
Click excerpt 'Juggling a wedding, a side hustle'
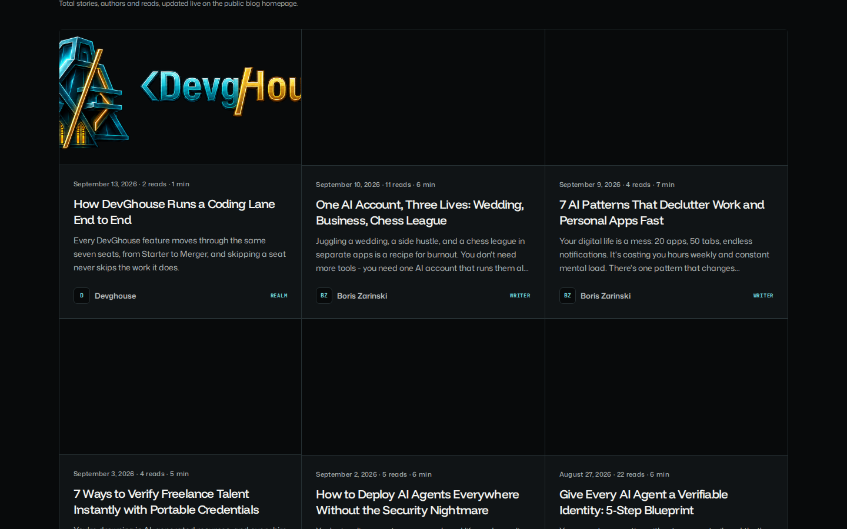[422, 255]
